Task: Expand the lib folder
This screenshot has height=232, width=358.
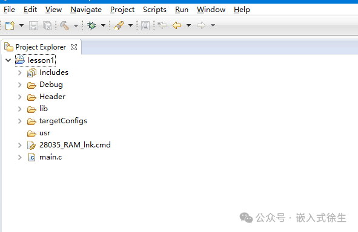Action: coord(19,109)
